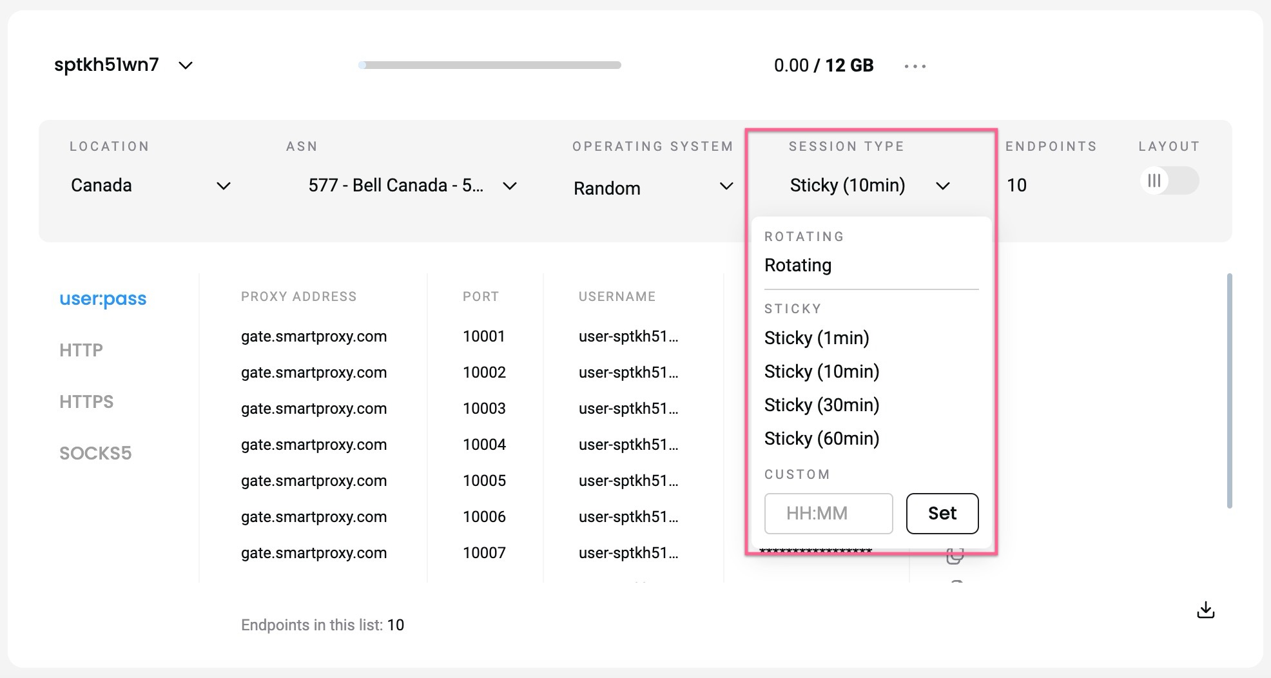Switch to the HTTPS tab
The image size is (1271, 678).
86,402
